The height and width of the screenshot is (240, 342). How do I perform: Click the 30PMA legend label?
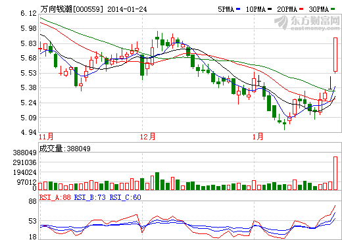[x=319, y=9]
